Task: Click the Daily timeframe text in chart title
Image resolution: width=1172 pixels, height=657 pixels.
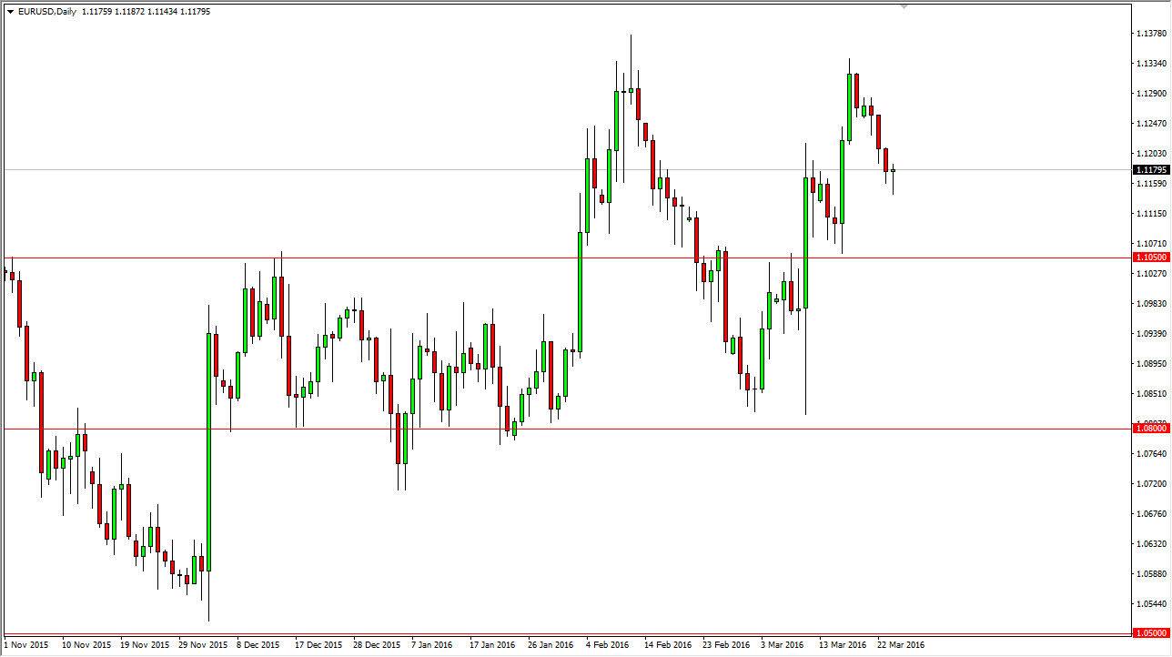Action: click(x=68, y=12)
